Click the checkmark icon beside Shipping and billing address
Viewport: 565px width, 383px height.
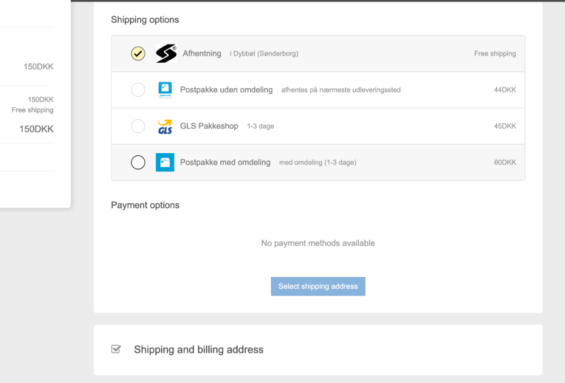coord(116,349)
